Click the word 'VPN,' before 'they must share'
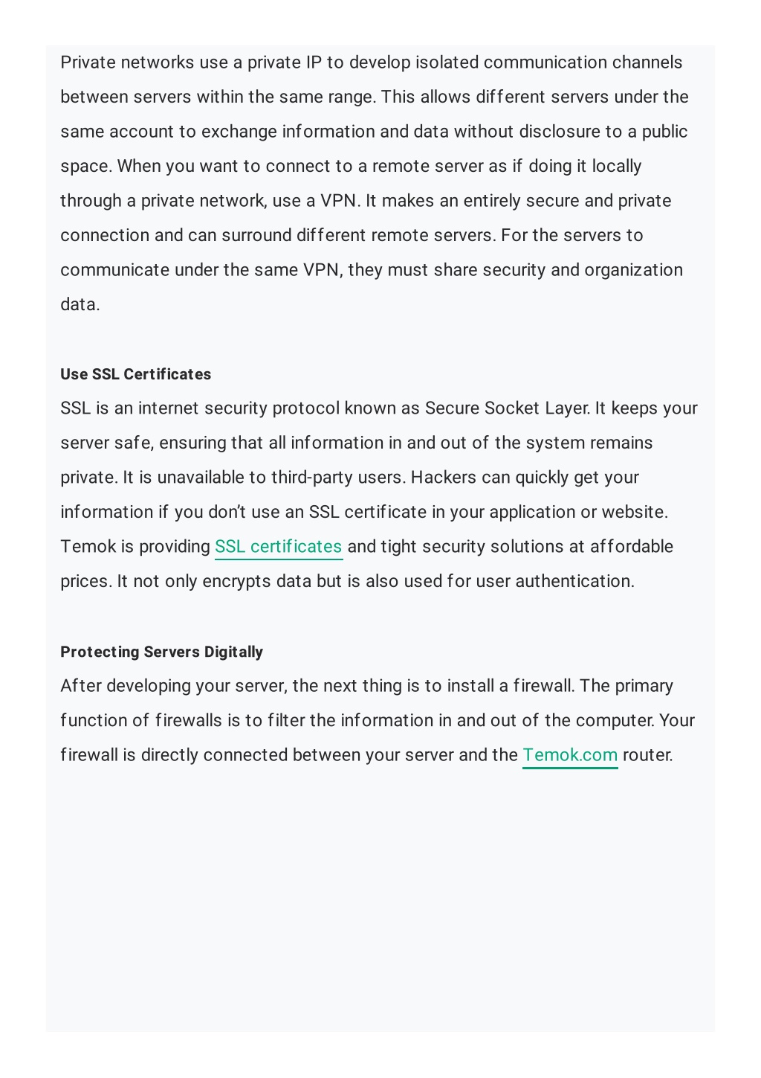The height and width of the screenshot is (1078, 761). point(323,270)
